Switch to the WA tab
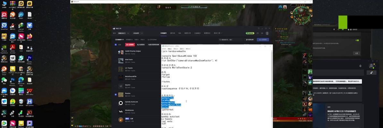The width and height of the screenshot is (383, 128). [180, 33]
